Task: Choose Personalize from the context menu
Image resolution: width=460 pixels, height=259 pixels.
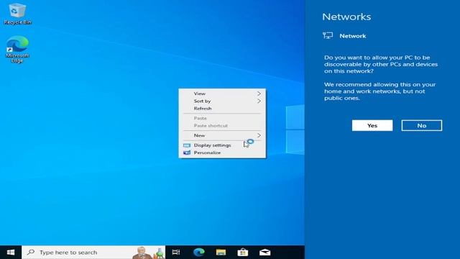Action: [x=222, y=153]
